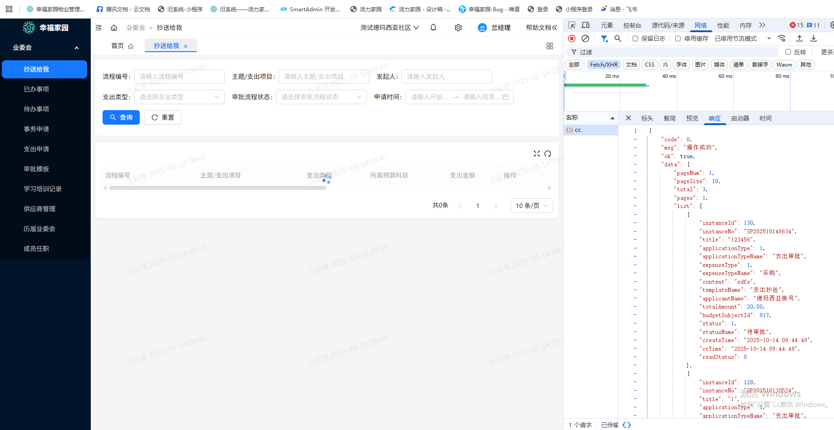
Task: Open settings gear next to notifications
Action: click(458, 27)
